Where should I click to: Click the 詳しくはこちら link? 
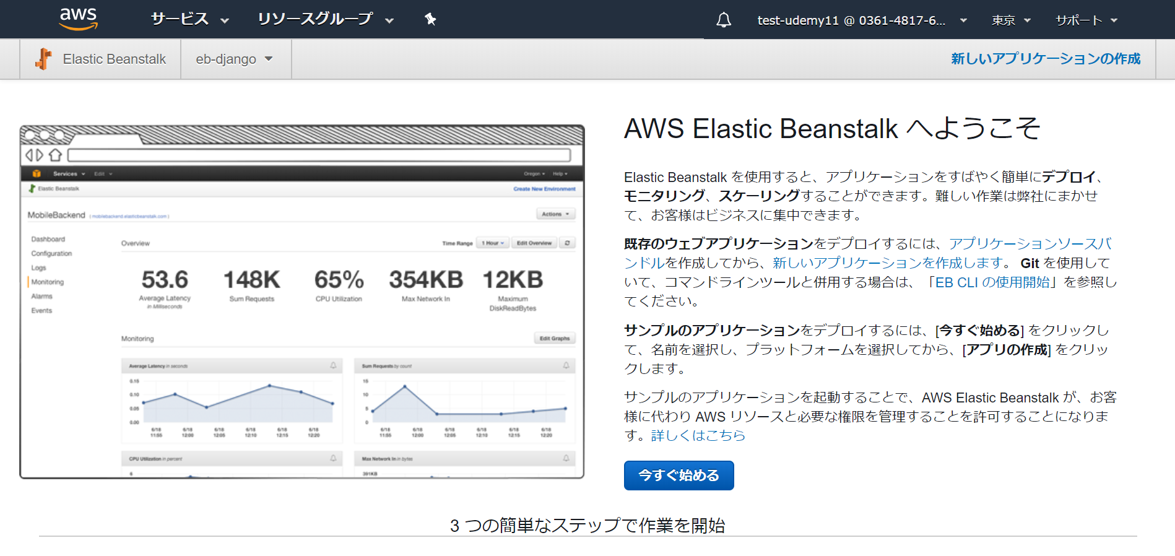click(698, 435)
